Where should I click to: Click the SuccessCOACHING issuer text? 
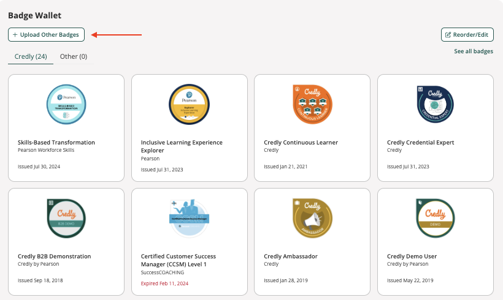(163, 272)
